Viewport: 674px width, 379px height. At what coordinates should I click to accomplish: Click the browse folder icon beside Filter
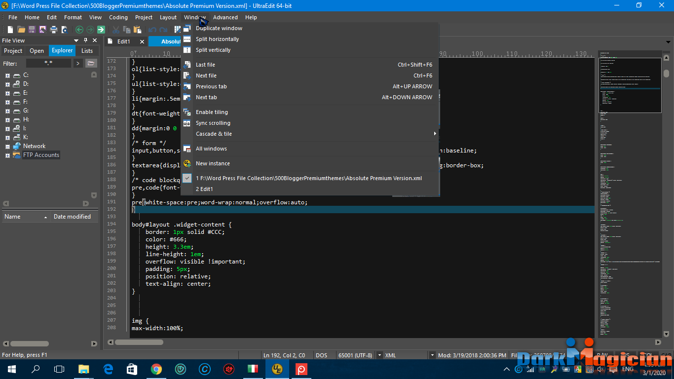[91, 63]
